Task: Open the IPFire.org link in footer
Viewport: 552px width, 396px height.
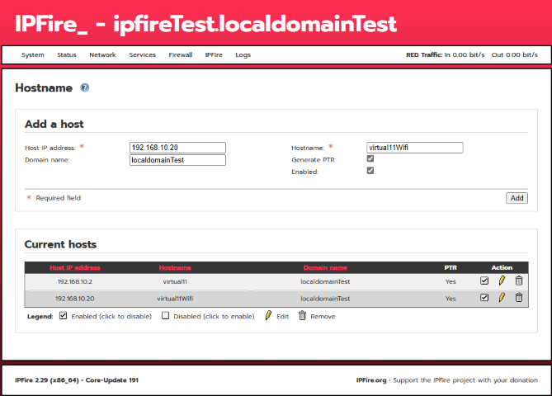Action: pyautogui.click(x=371, y=380)
